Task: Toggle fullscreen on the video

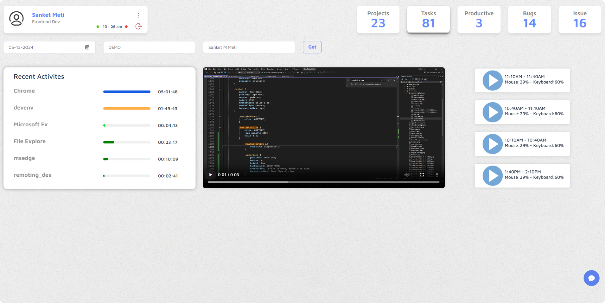Action: (422, 174)
